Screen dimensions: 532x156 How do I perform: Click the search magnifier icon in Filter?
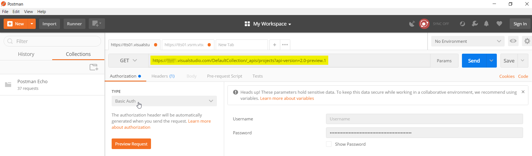[10, 41]
